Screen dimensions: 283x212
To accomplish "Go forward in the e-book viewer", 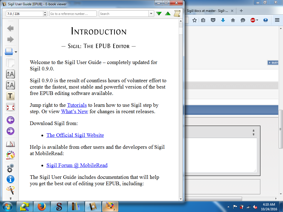I will [10, 39].
